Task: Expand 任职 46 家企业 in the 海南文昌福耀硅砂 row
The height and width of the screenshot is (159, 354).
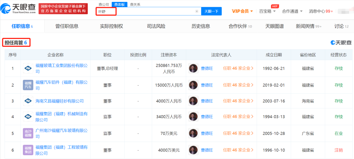Action: (238, 101)
